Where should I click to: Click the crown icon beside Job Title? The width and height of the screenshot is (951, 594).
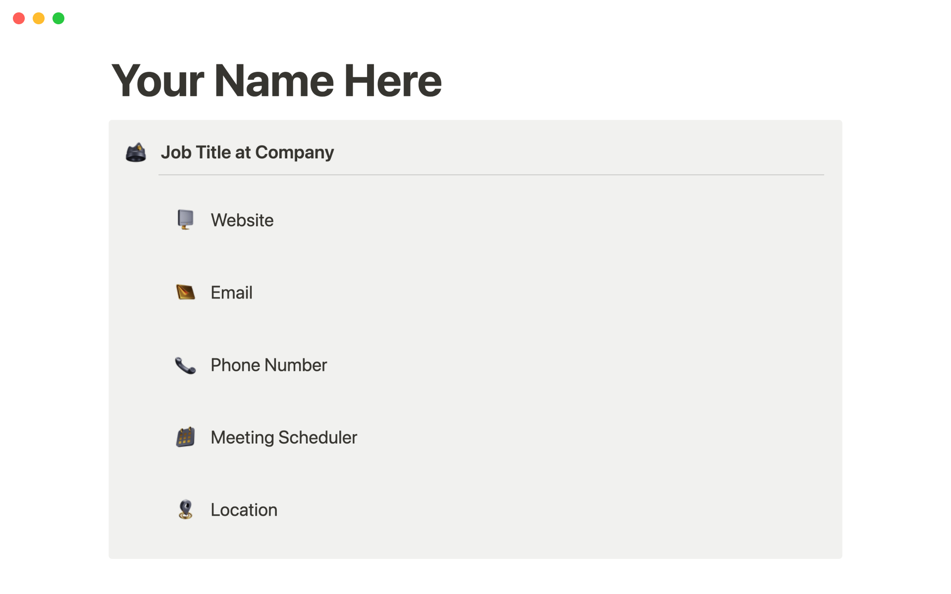[x=136, y=152]
